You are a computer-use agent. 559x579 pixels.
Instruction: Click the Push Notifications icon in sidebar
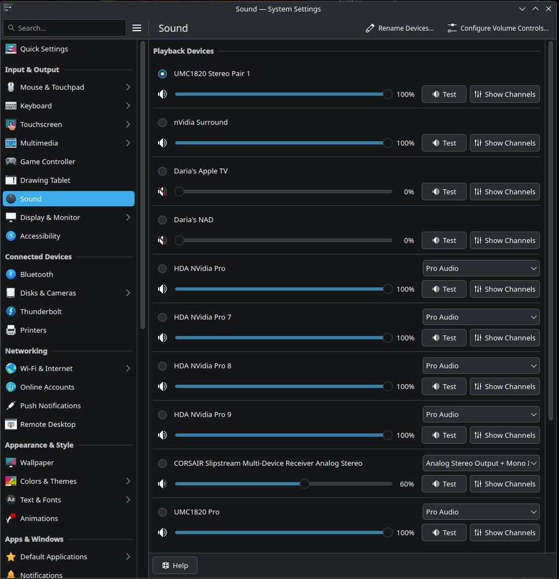coord(10,406)
